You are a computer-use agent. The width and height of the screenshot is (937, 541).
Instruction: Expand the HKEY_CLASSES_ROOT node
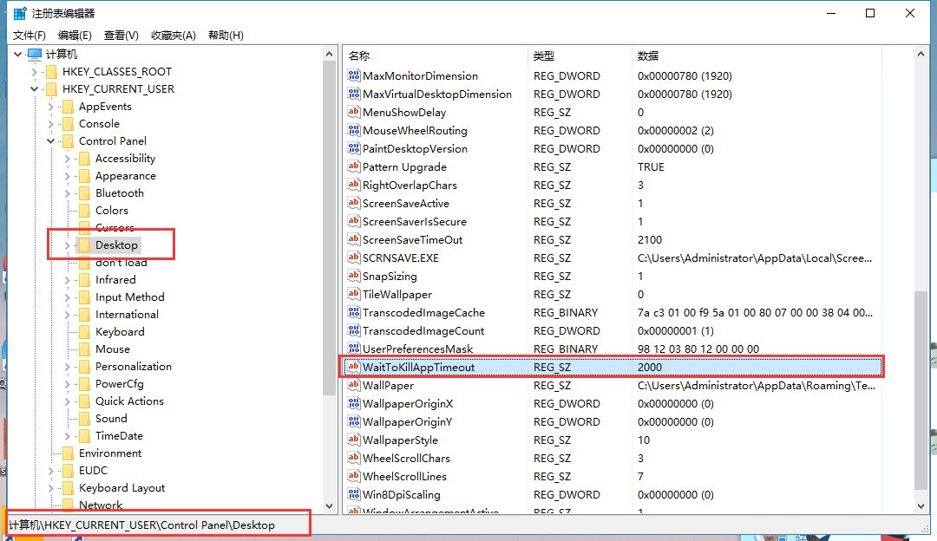click(x=35, y=72)
